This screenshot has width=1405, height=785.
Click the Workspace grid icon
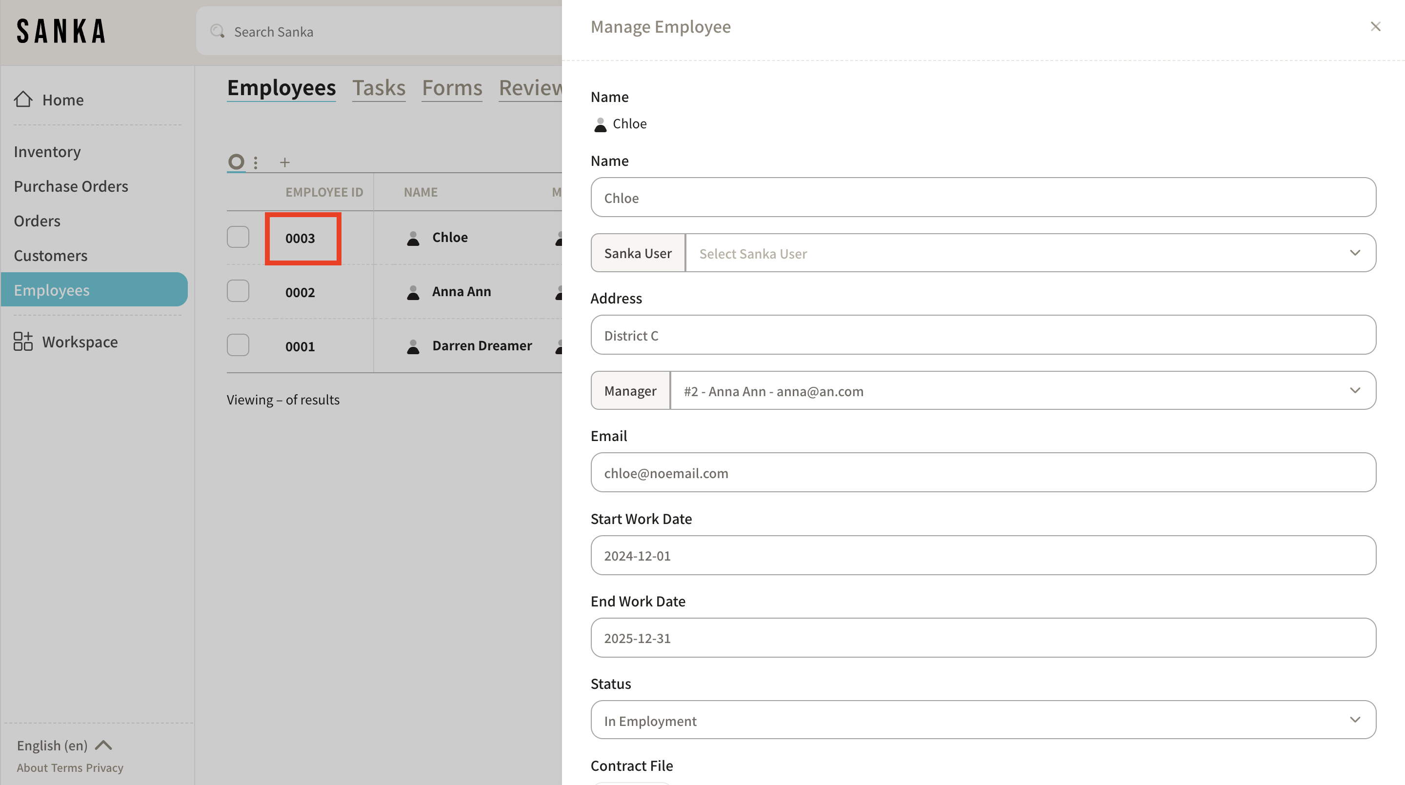point(23,342)
